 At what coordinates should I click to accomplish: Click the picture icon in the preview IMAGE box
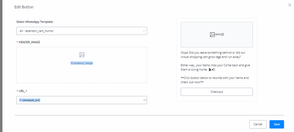(x=212, y=34)
